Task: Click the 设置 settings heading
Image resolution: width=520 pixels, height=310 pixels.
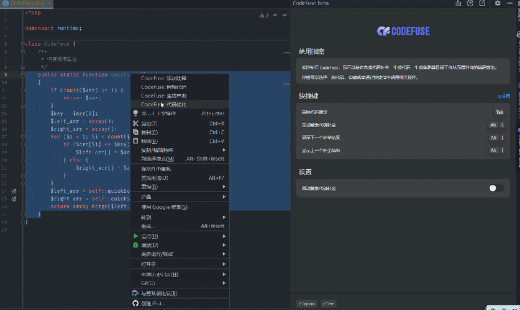Action: tap(305, 172)
